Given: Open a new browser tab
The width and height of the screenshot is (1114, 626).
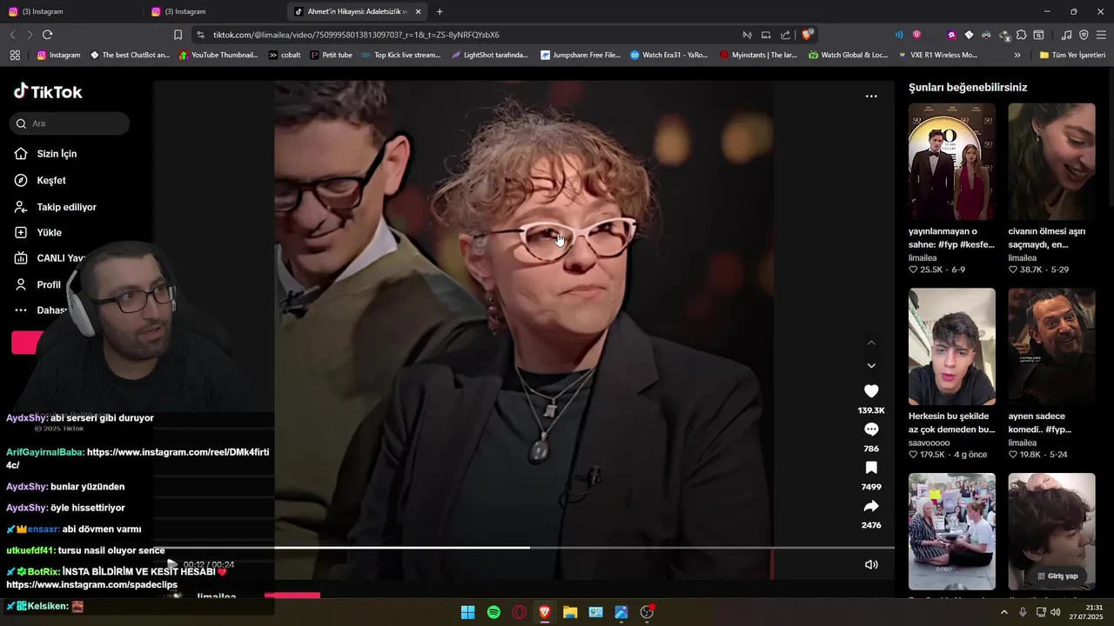Looking at the screenshot, I should click(x=440, y=11).
